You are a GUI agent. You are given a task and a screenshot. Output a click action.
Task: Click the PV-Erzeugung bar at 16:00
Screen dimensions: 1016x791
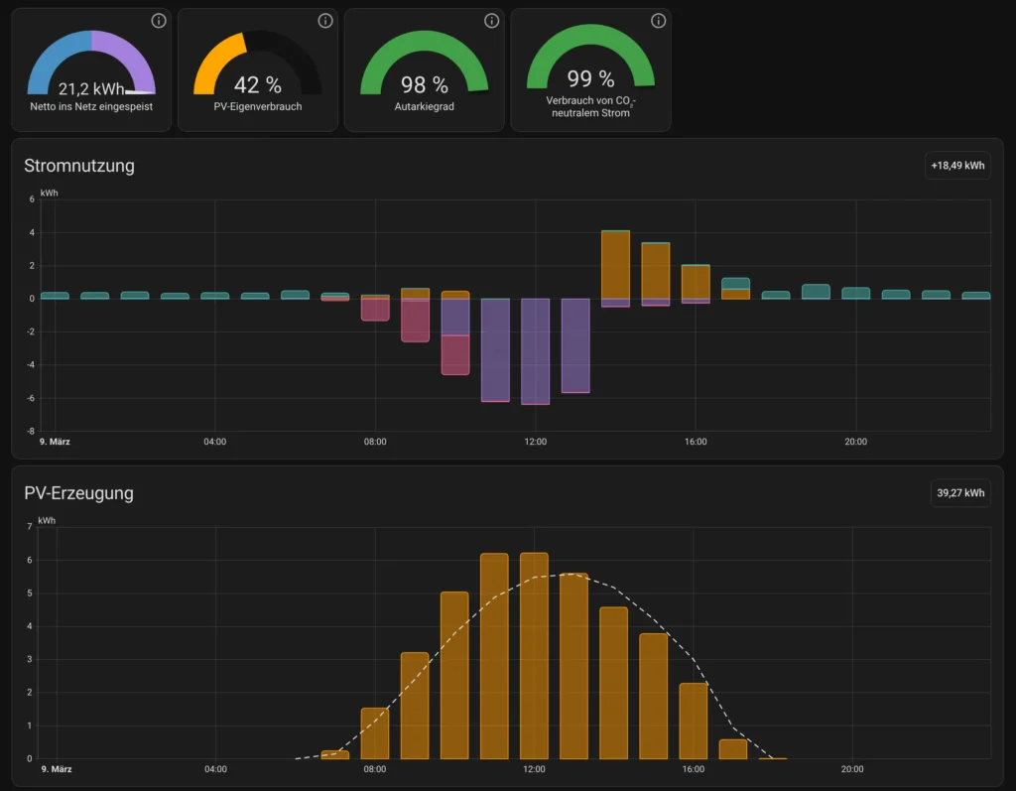click(694, 721)
